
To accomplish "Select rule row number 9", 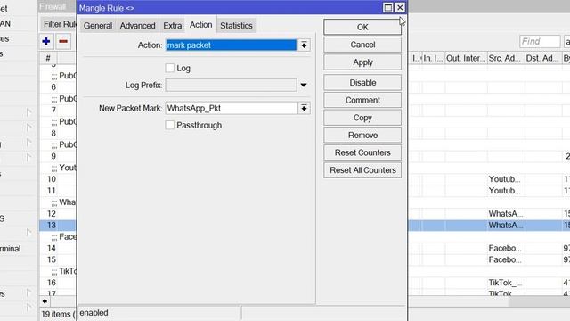I will tap(53, 156).
